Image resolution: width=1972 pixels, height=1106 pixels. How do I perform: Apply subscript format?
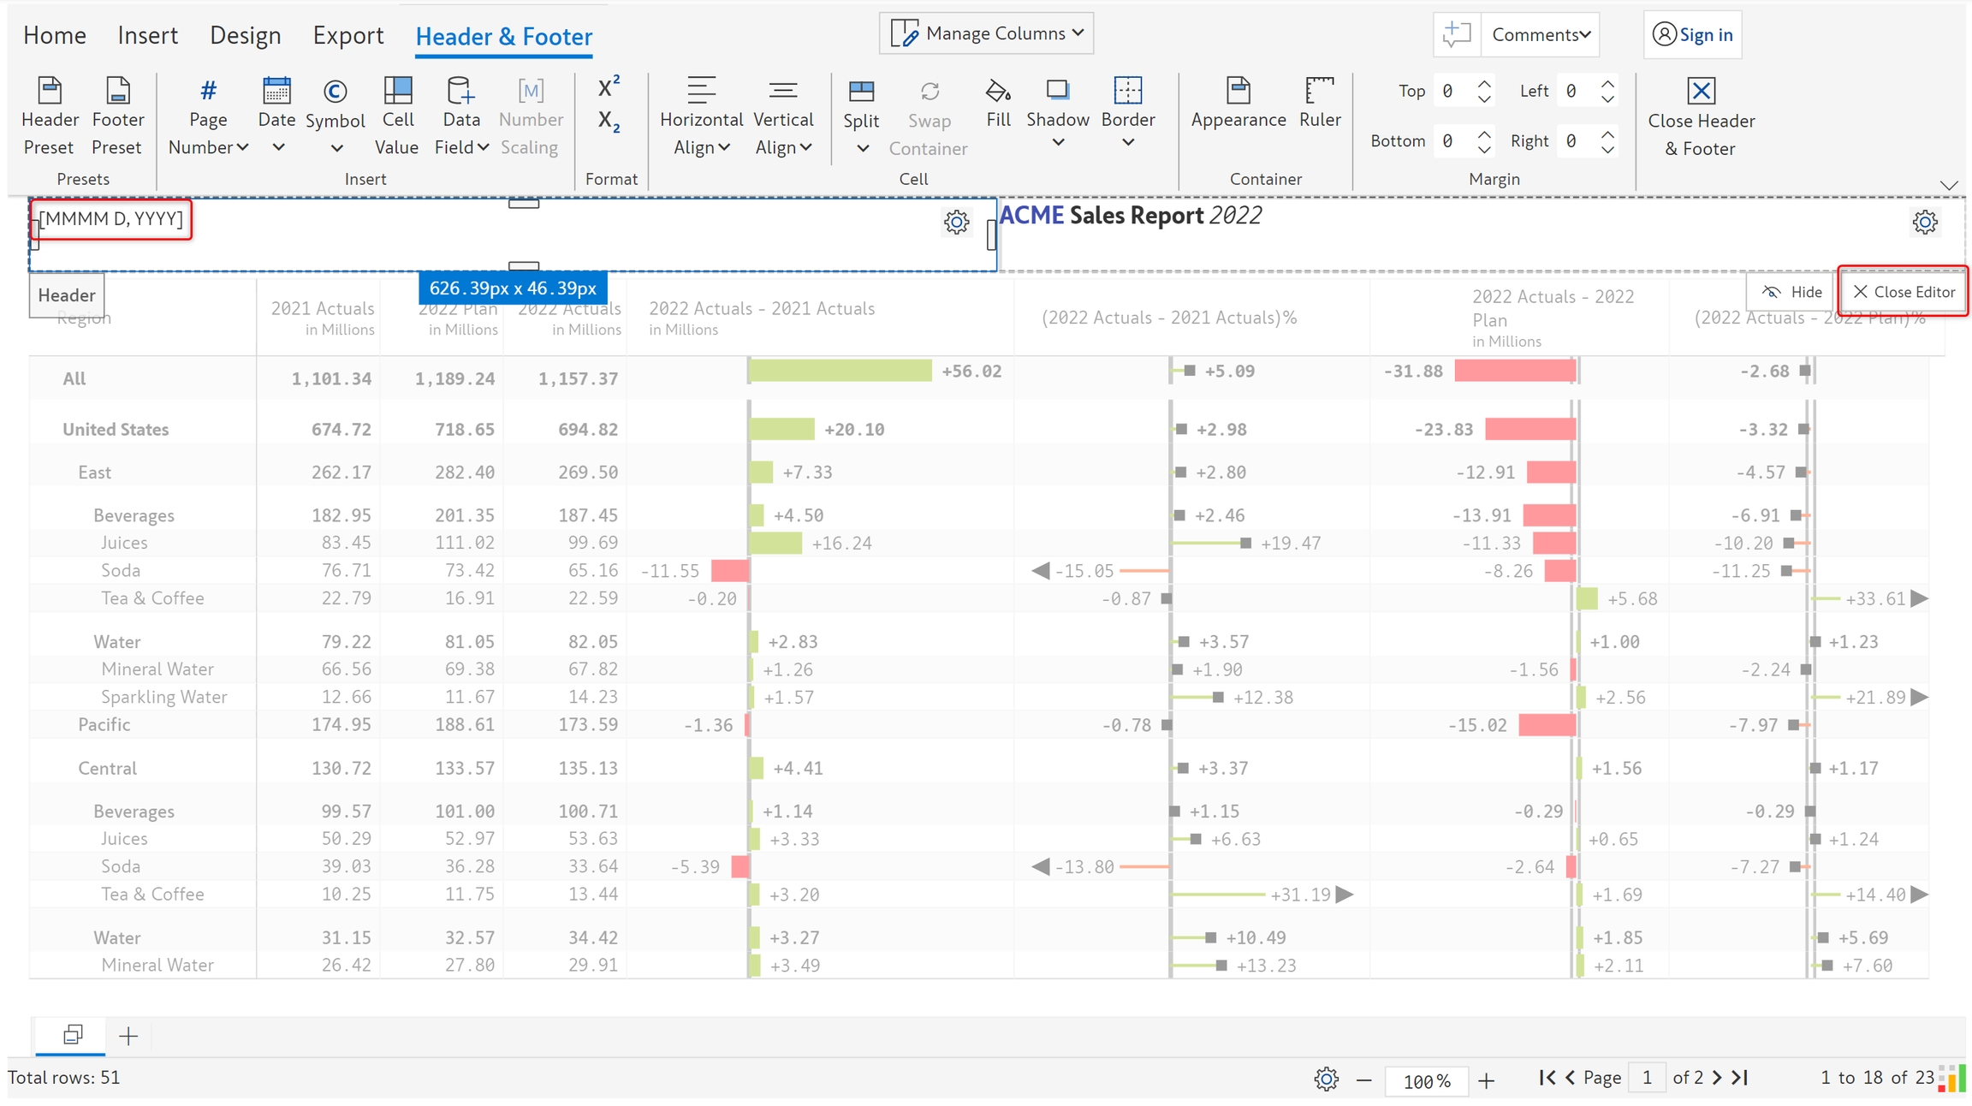(609, 122)
